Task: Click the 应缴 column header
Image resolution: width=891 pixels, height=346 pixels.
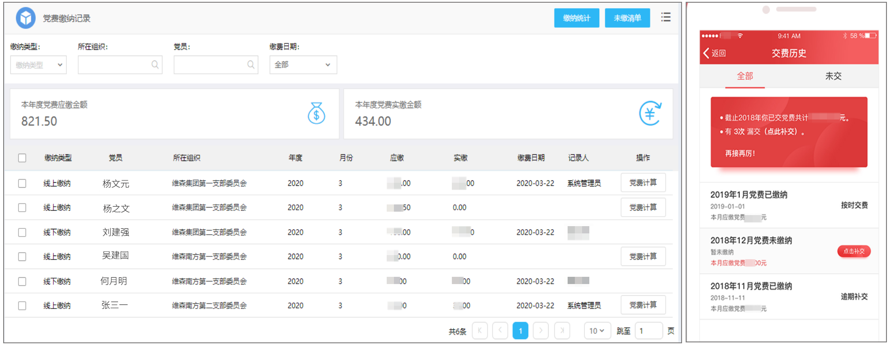Action: [397, 158]
